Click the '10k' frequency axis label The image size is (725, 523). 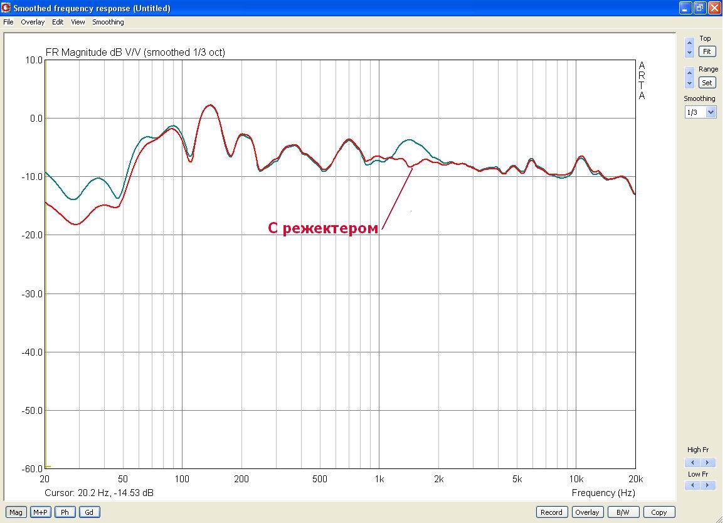[x=576, y=479]
